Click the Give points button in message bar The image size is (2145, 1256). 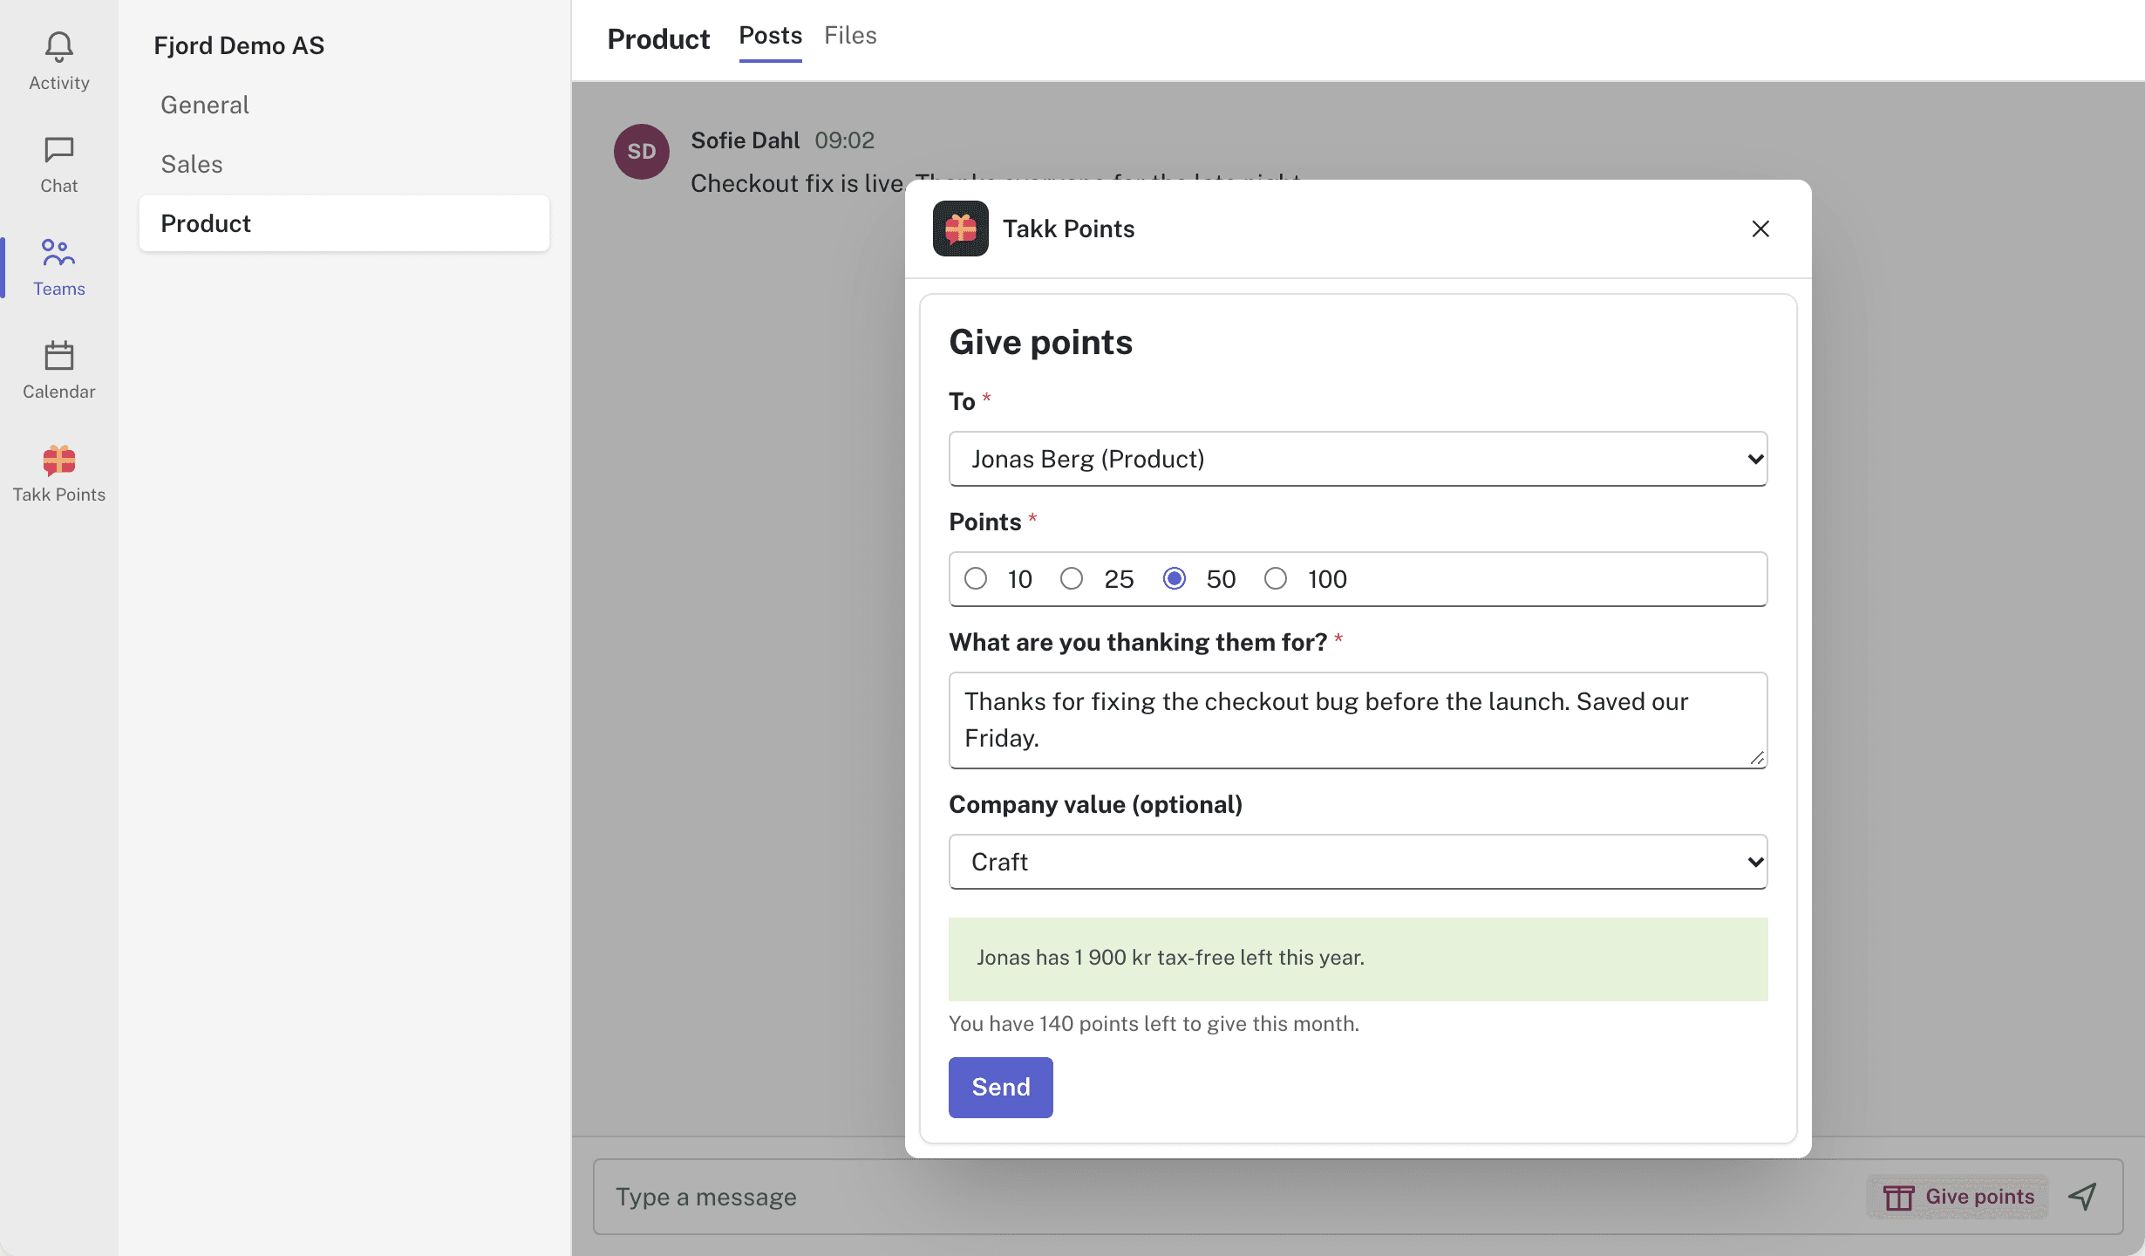tap(1958, 1197)
